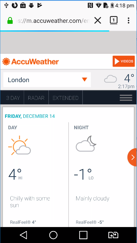Open the tab switcher showing 1 tab

point(114,20)
